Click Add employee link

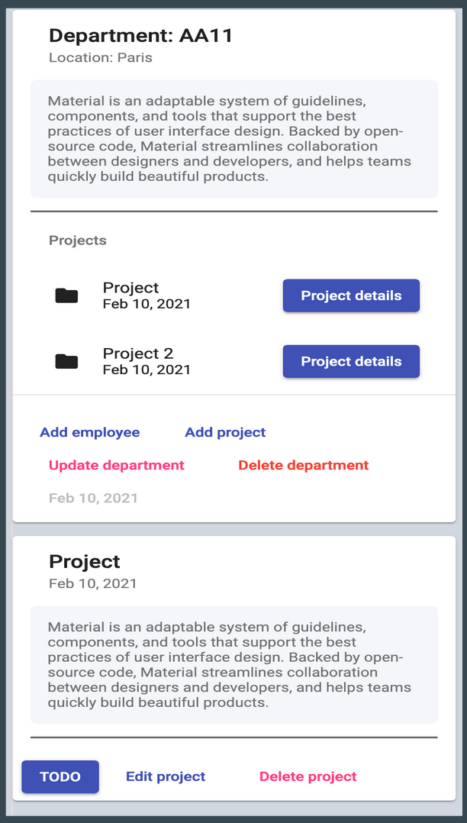point(90,432)
